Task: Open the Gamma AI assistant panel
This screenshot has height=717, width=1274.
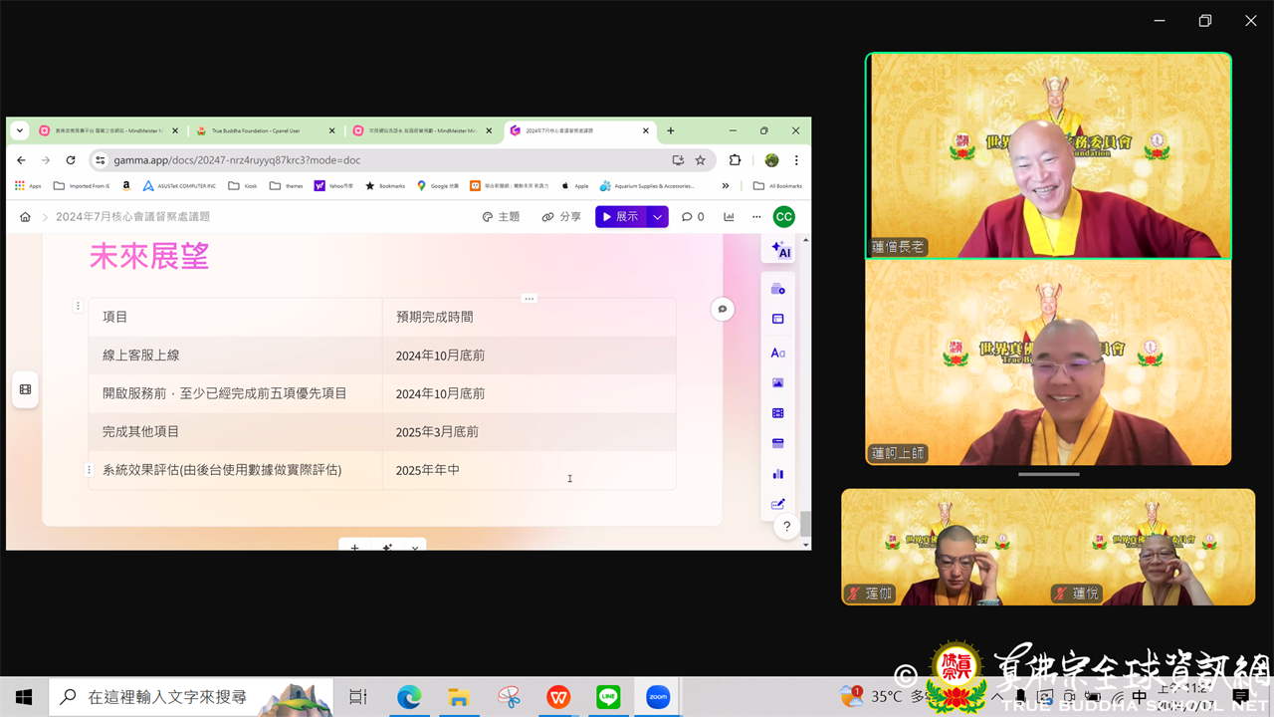Action: click(779, 250)
